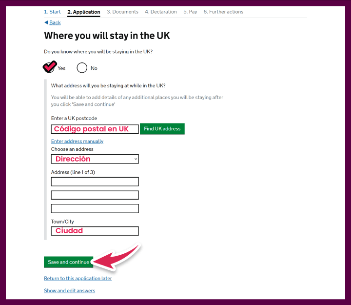Select the Yes radio button

pyautogui.click(x=49, y=68)
